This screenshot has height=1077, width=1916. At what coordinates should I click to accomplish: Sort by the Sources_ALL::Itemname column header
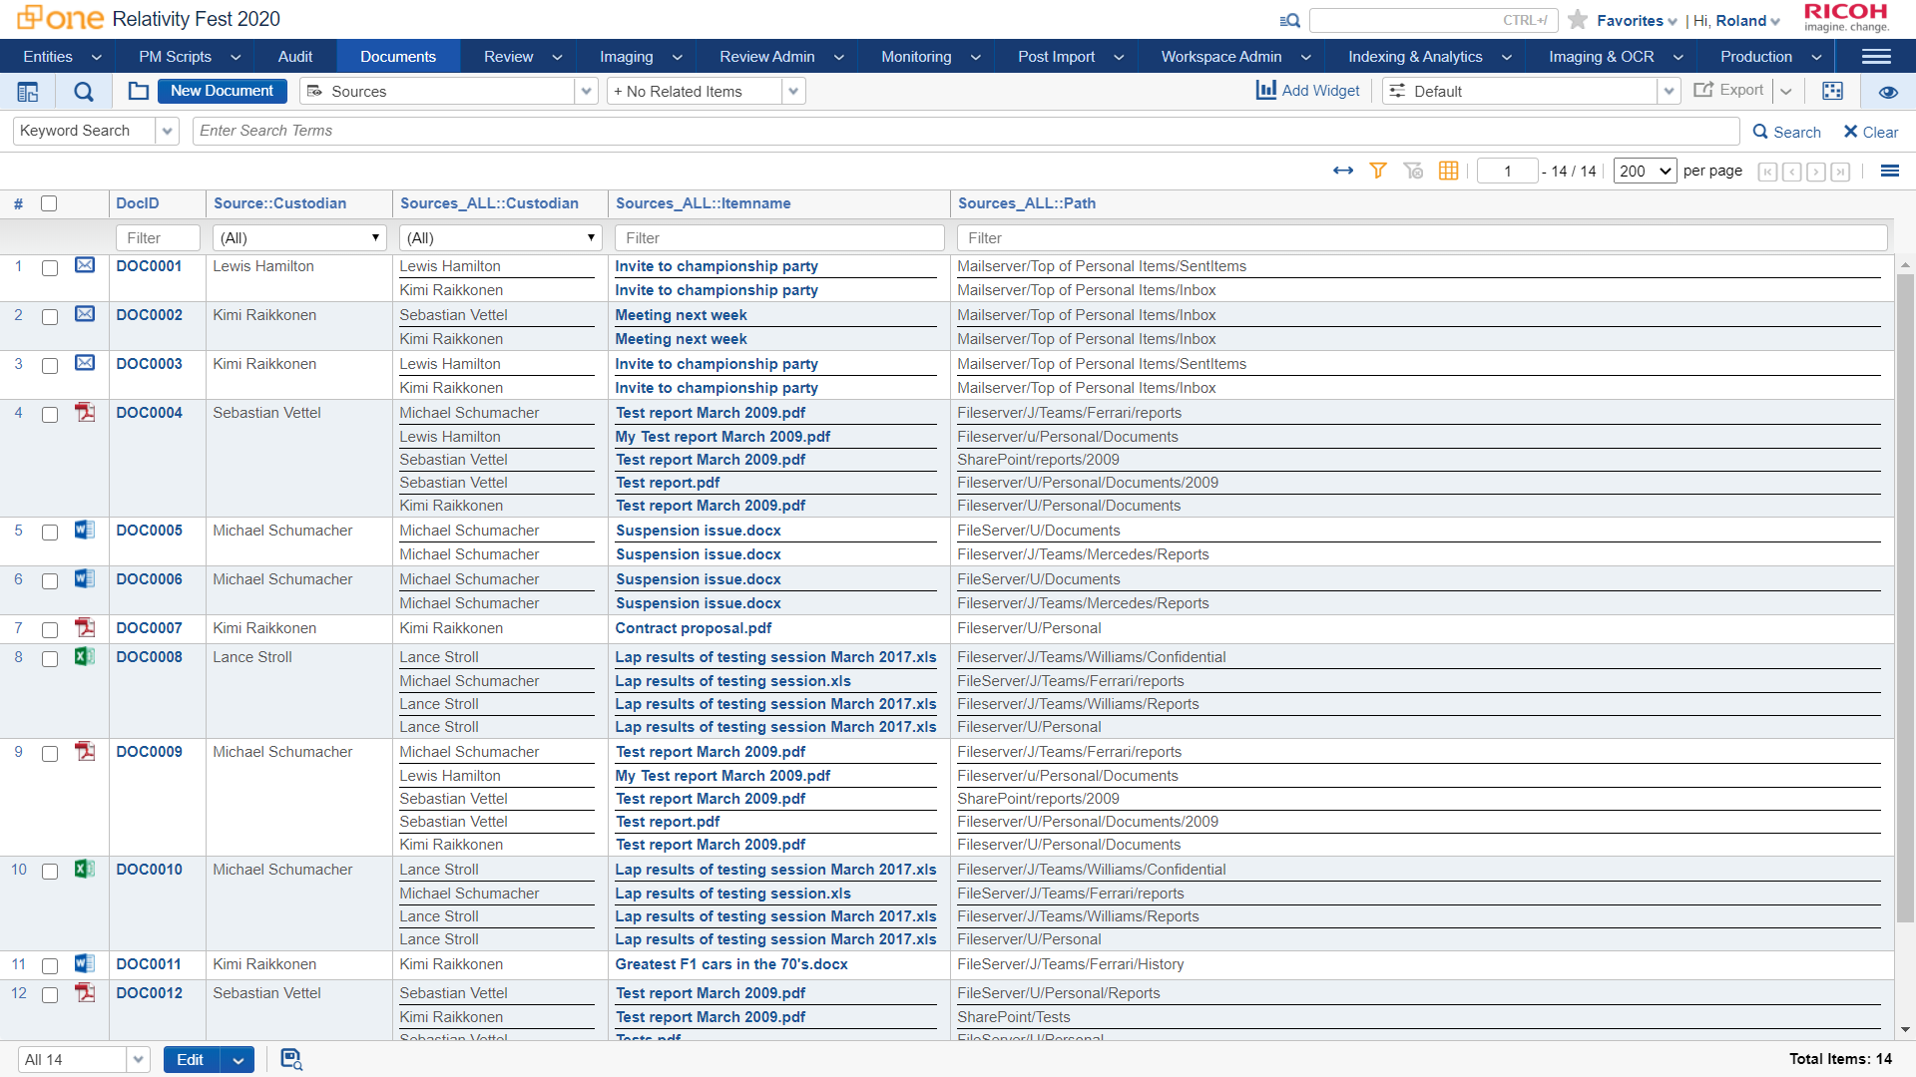[x=703, y=203]
